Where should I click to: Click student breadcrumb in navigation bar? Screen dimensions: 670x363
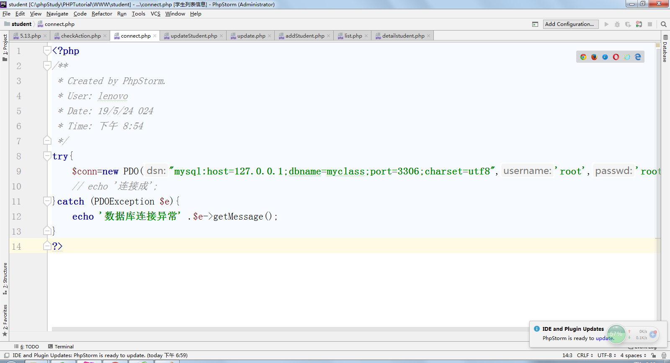(18, 24)
